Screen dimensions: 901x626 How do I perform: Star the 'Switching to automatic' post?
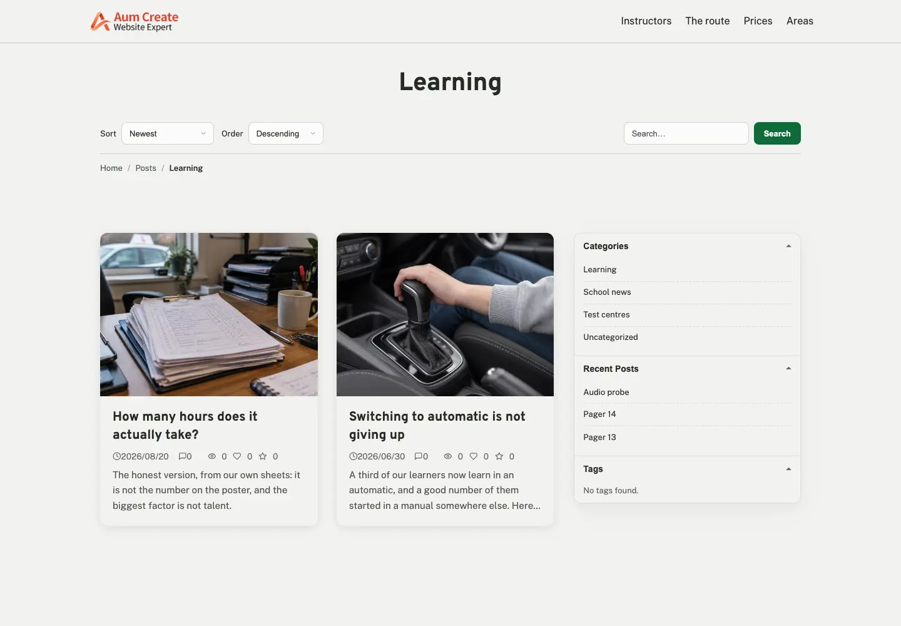click(499, 456)
